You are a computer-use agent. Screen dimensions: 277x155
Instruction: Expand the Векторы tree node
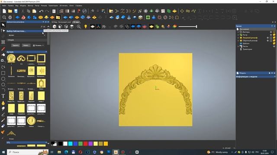point(238,32)
